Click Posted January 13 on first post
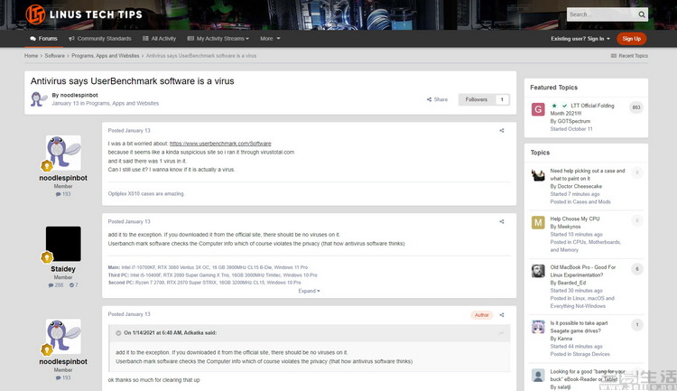Viewport: 677px width, 391px height. point(129,130)
